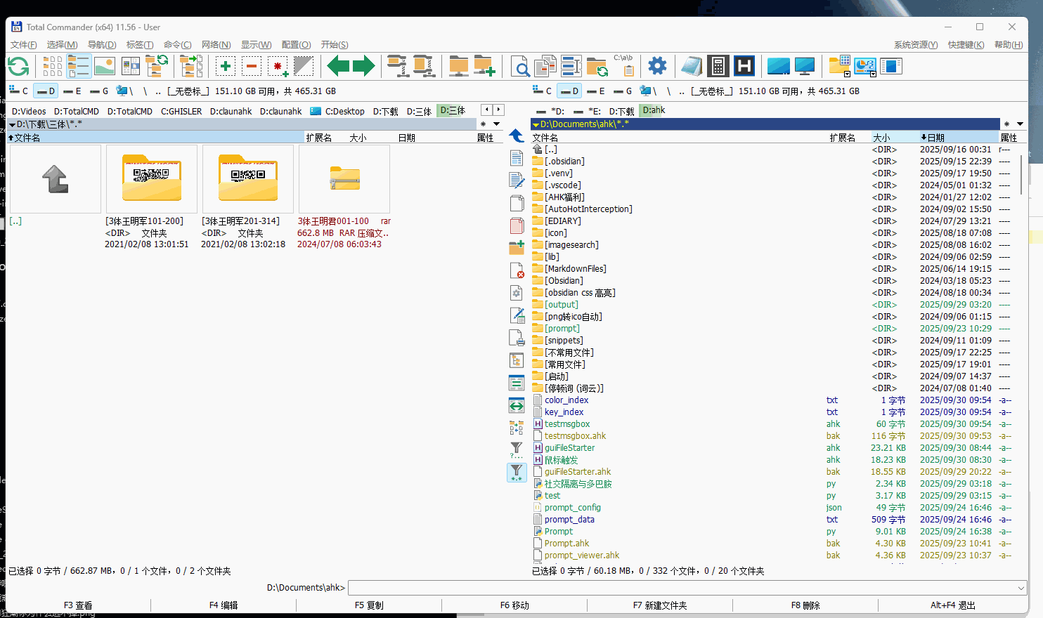The image size is (1043, 618).
Task: Expand the command line history dropdown
Action: point(1021,588)
